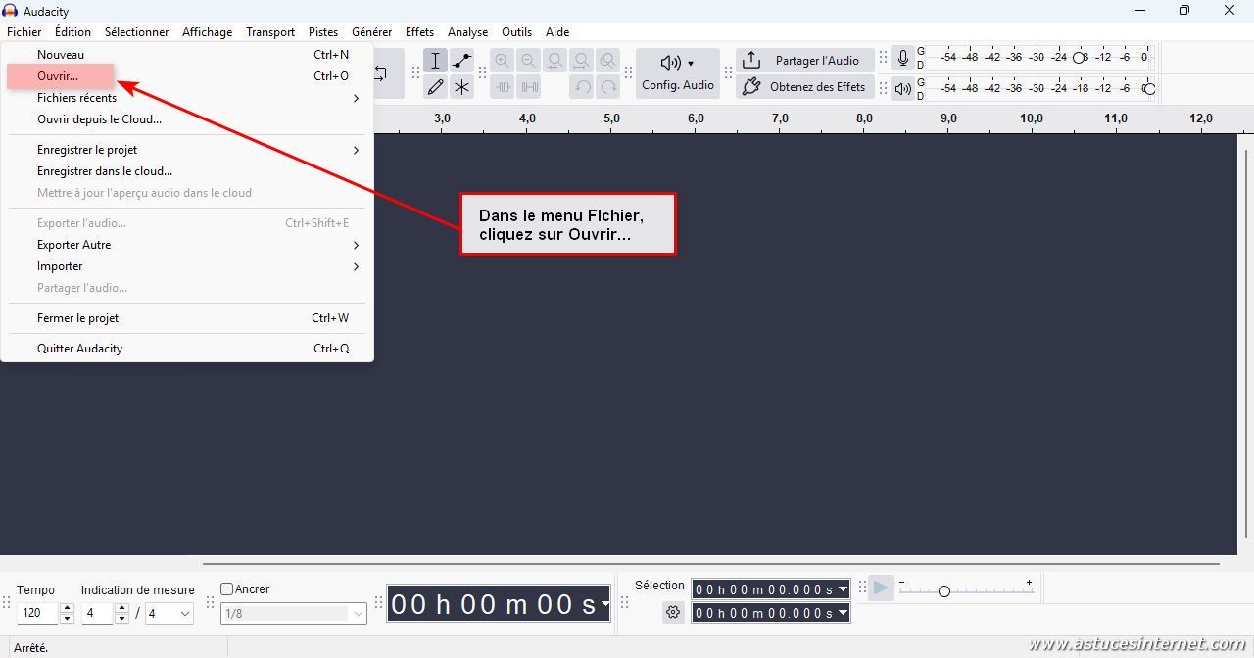
Task: Click the speaker playback meter icon
Action: [903, 88]
